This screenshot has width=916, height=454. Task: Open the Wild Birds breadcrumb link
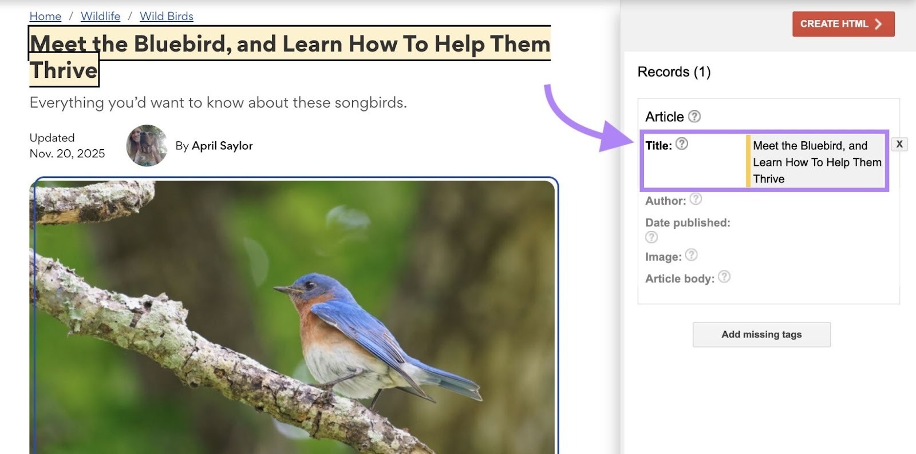click(167, 16)
